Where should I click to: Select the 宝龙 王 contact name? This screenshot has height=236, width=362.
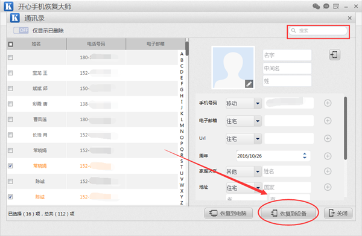[40, 73]
